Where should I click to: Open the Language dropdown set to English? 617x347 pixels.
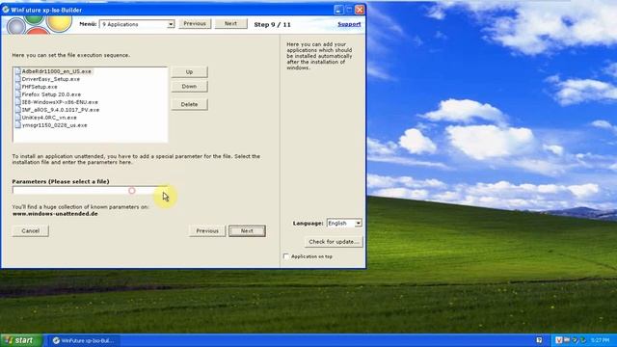(344, 223)
